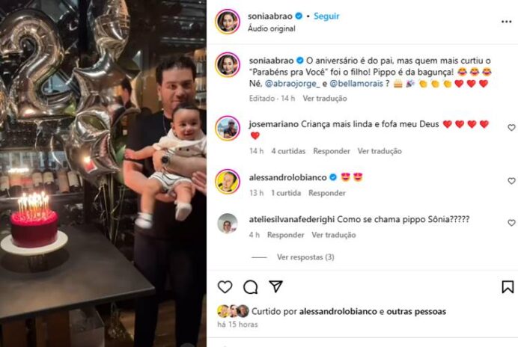Open the @abraojorge_ mention
The image size is (518, 347).
click(x=293, y=84)
